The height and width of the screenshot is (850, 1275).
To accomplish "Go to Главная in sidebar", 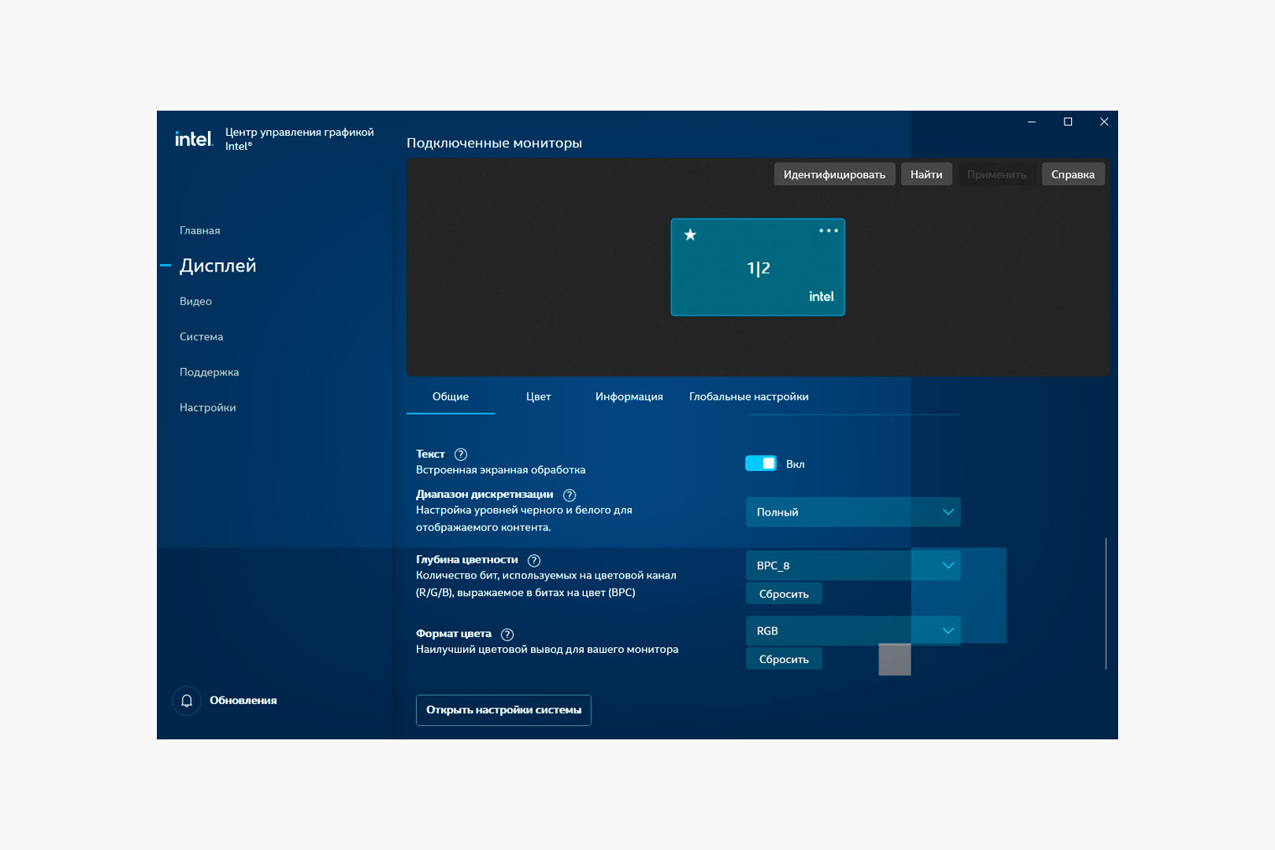I will [200, 231].
